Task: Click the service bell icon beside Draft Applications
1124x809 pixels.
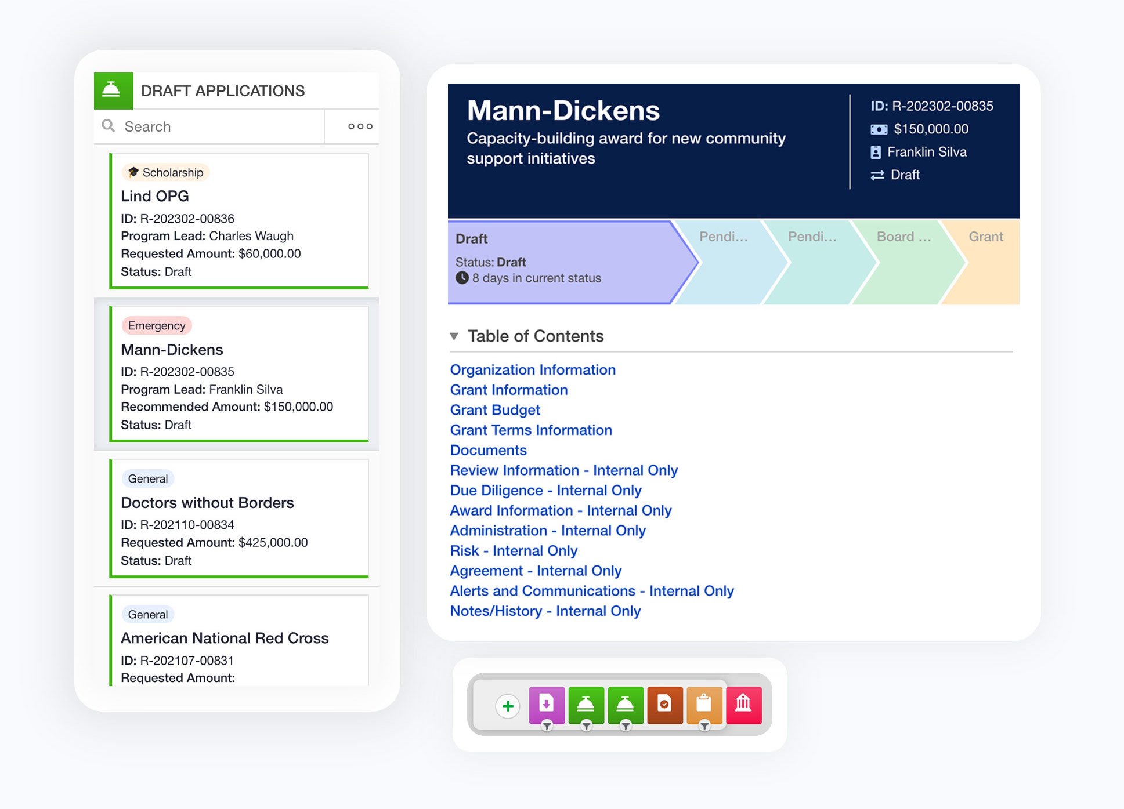Action: coord(114,88)
